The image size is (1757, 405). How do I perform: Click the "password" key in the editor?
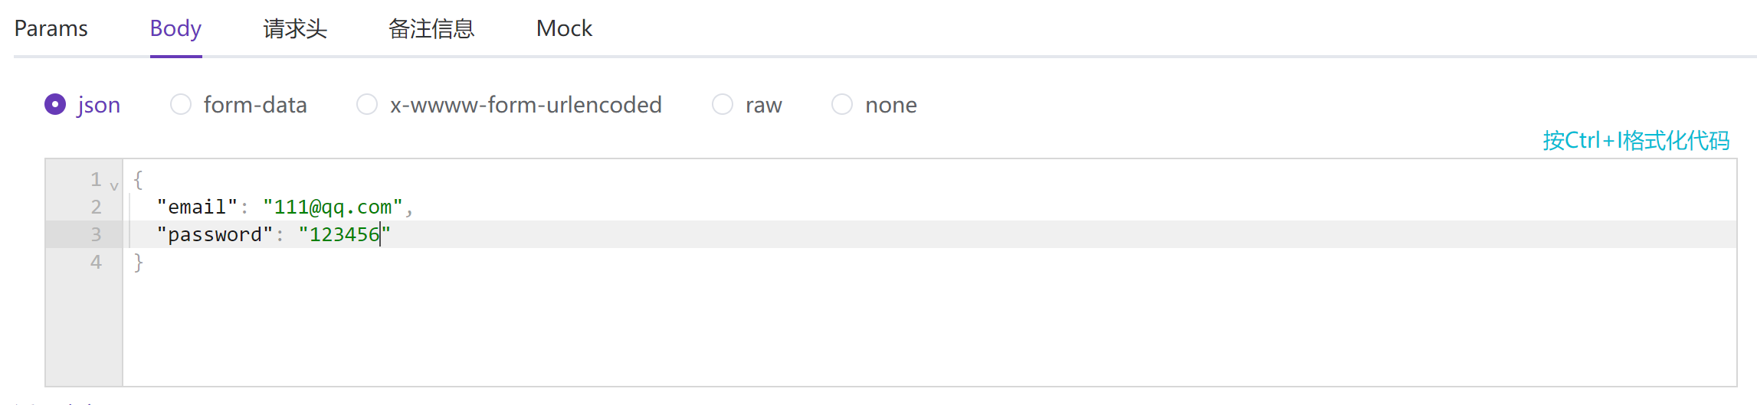[215, 235]
